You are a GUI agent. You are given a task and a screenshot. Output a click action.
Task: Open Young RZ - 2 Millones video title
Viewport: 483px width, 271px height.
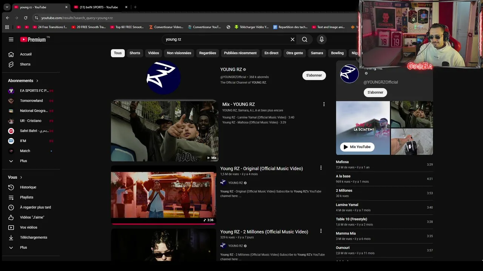point(264,232)
